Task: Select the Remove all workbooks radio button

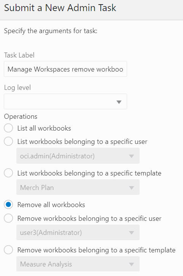Action: tap(8, 204)
